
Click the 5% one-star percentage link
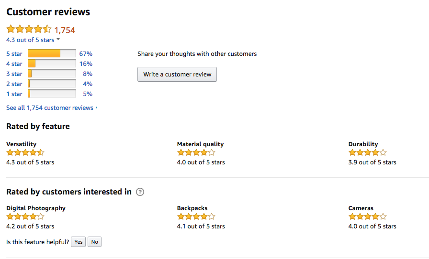[88, 94]
